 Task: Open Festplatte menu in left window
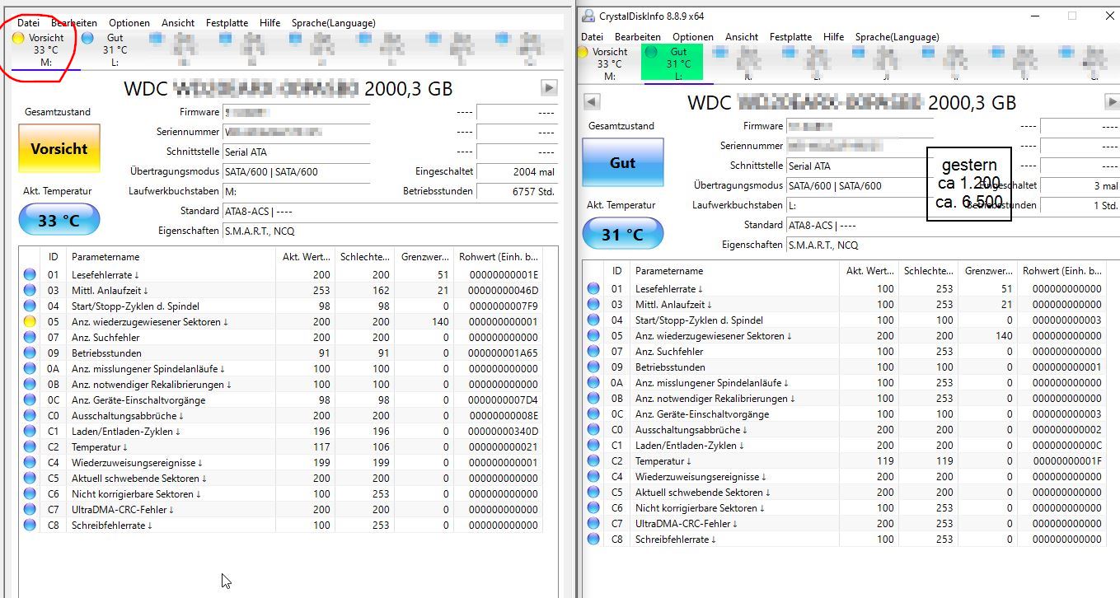[x=227, y=23]
